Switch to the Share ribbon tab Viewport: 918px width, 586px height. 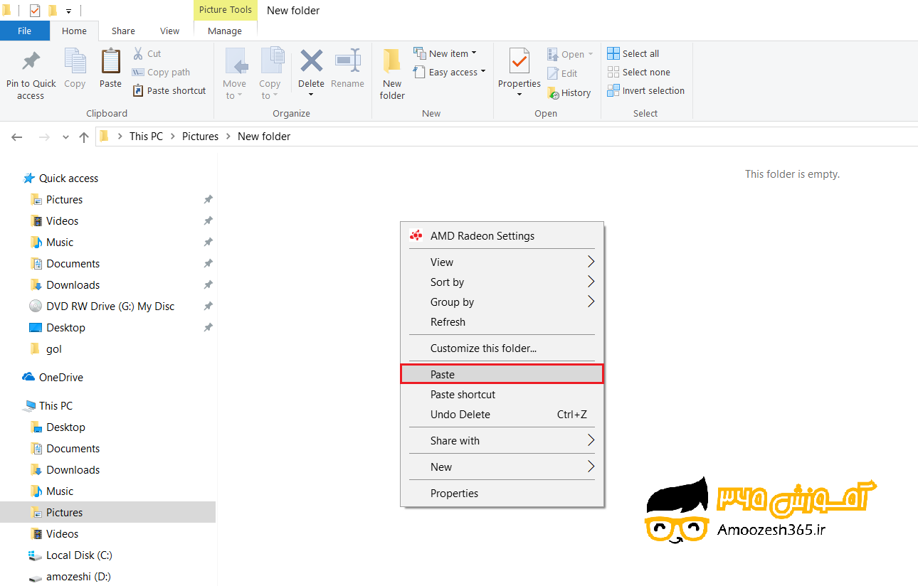pos(123,31)
